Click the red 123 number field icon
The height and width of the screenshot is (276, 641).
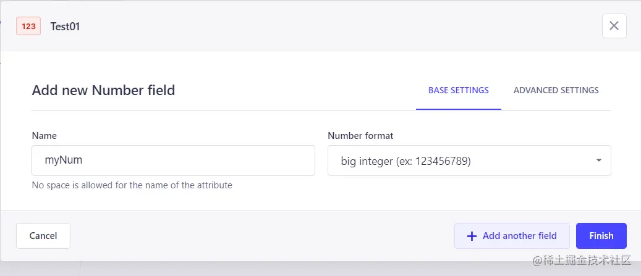[x=28, y=27]
